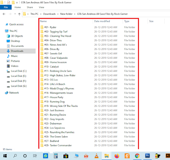Screen dimensions: 170x160
Task: Select #12- High Stakes, Low-Rider folder name
Action: point(60,75)
